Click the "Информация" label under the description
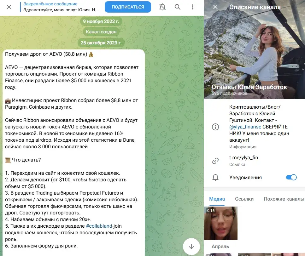This screenshot has height=256, width=305. pos(243,147)
